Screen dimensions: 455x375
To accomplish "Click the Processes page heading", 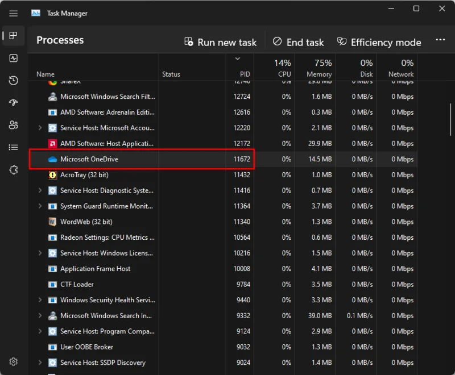I will click(x=60, y=40).
